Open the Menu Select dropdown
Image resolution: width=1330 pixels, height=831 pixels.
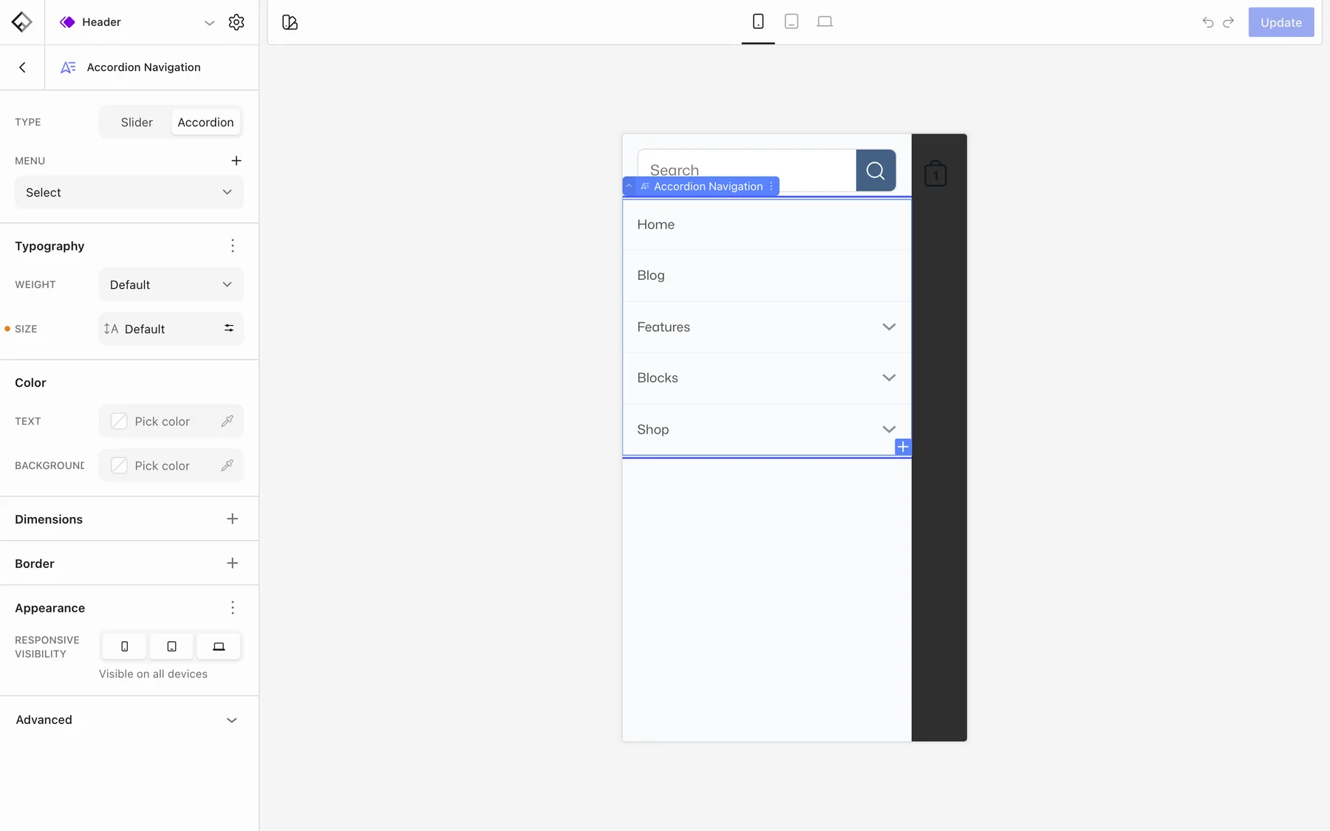click(x=129, y=192)
